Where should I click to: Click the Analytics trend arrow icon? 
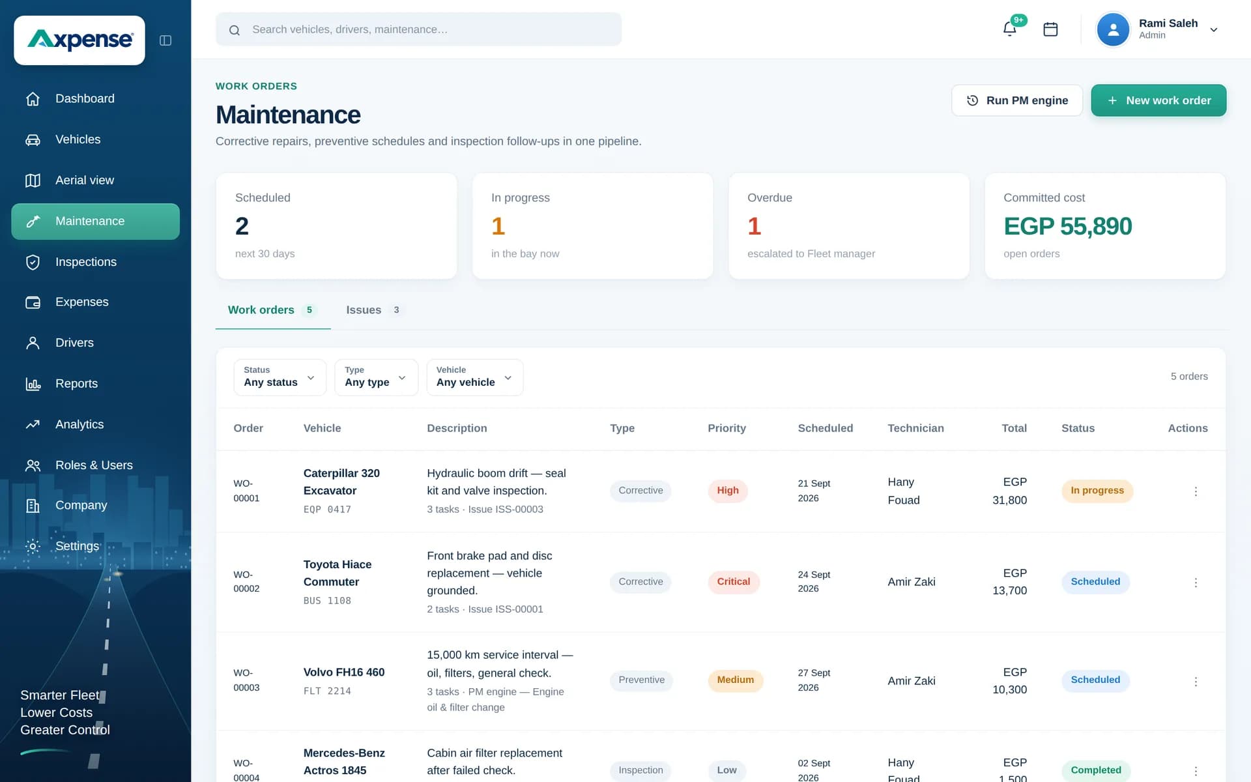click(33, 424)
